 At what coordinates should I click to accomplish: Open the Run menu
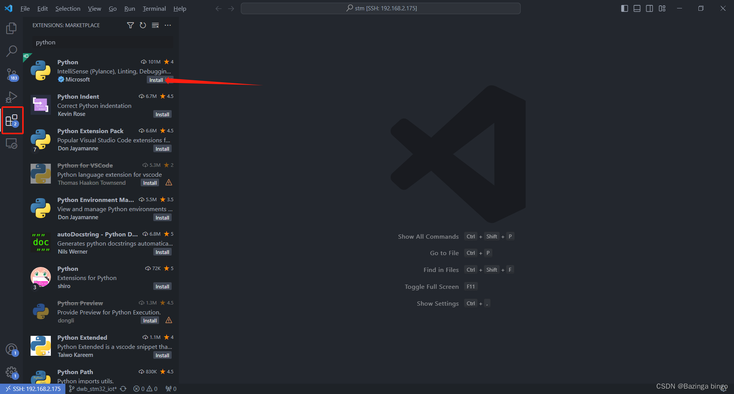pyautogui.click(x=130, y=8)
